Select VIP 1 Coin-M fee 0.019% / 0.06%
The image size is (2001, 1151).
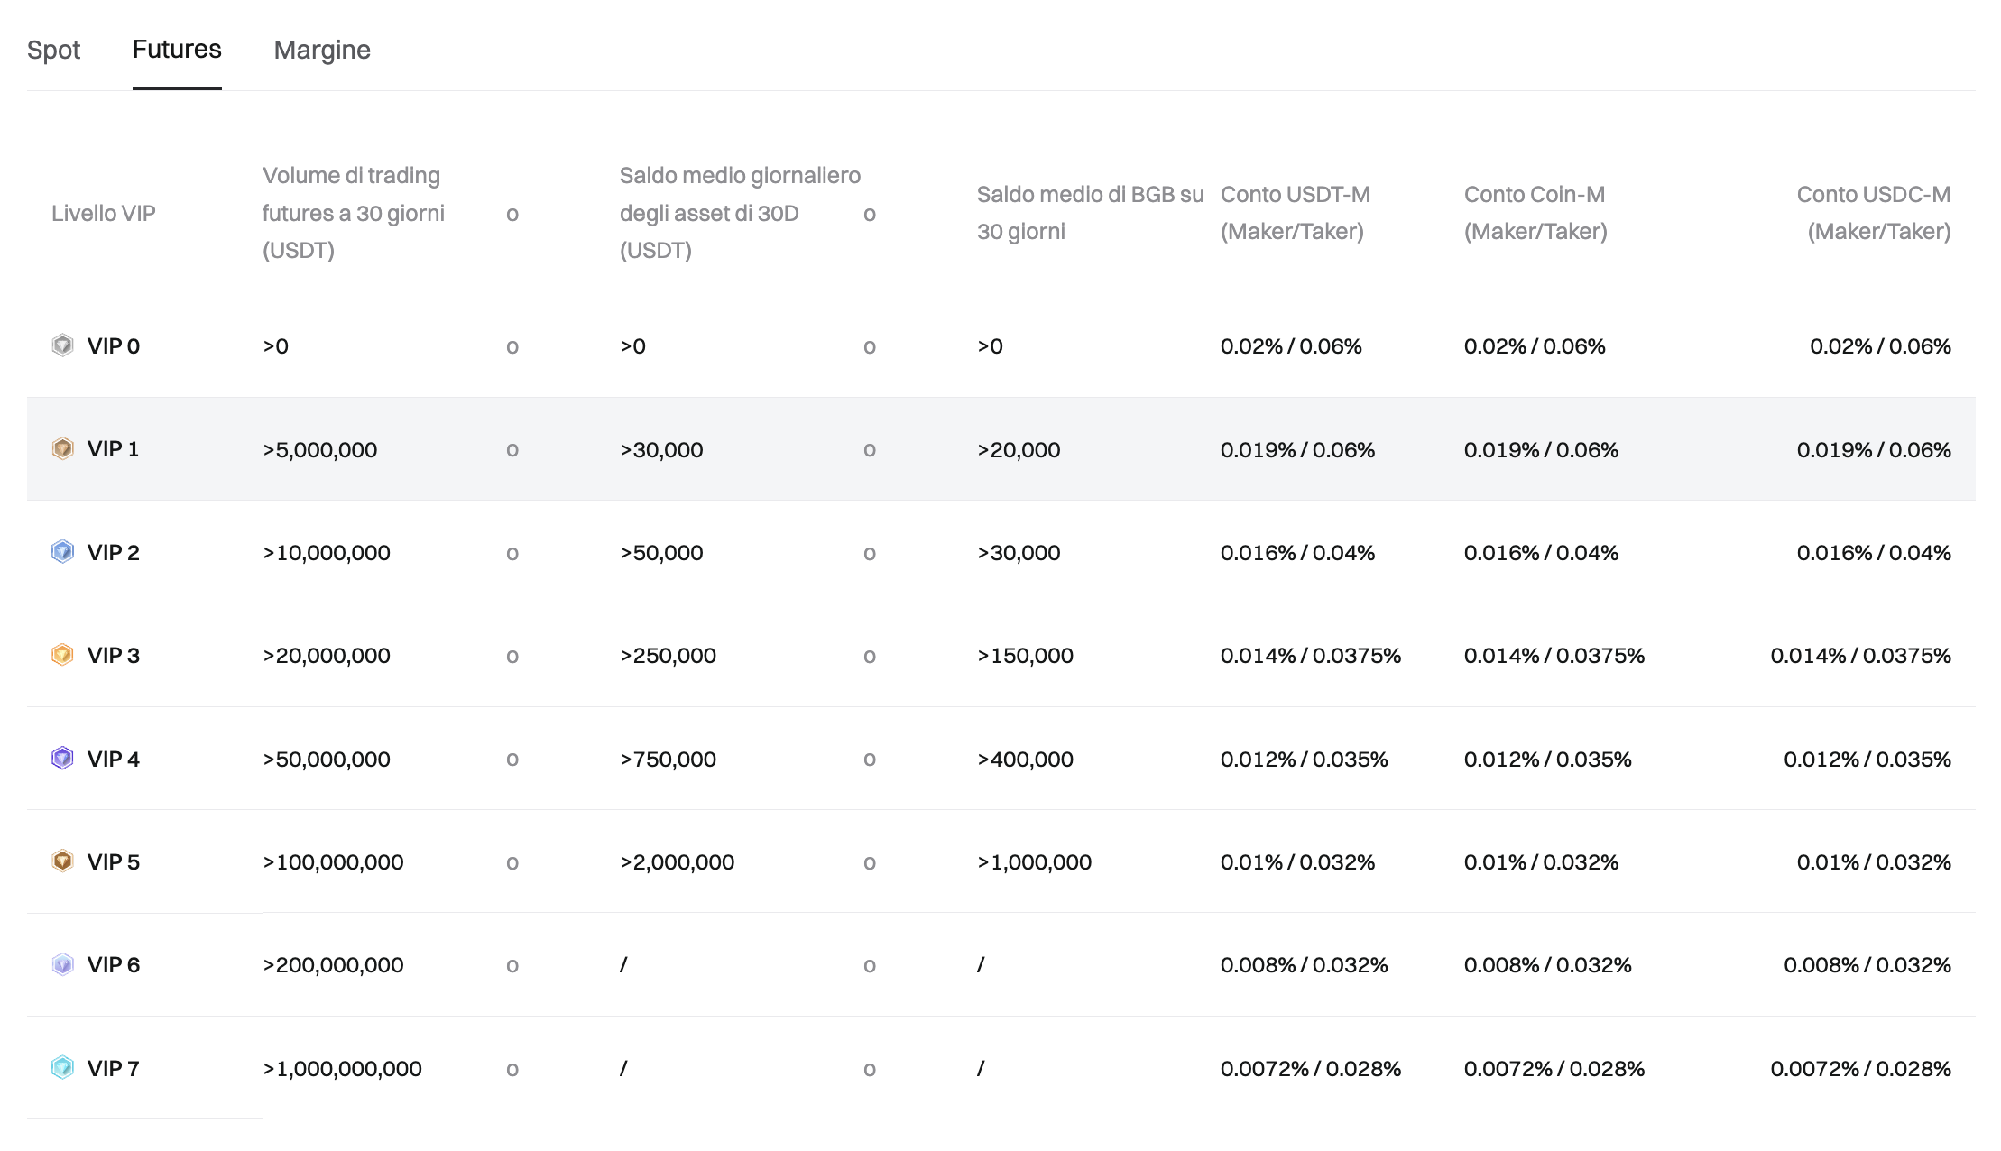[x=1541, y=450]
